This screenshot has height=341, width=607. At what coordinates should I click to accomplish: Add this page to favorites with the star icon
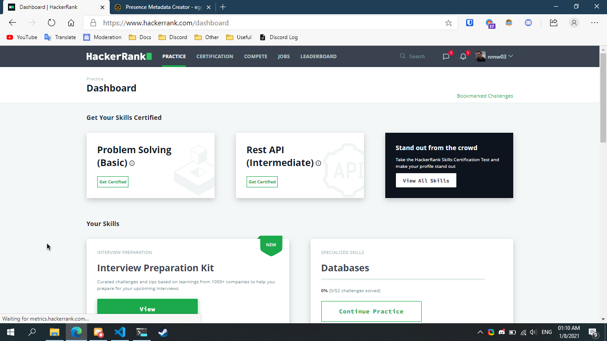pos(448,23)
